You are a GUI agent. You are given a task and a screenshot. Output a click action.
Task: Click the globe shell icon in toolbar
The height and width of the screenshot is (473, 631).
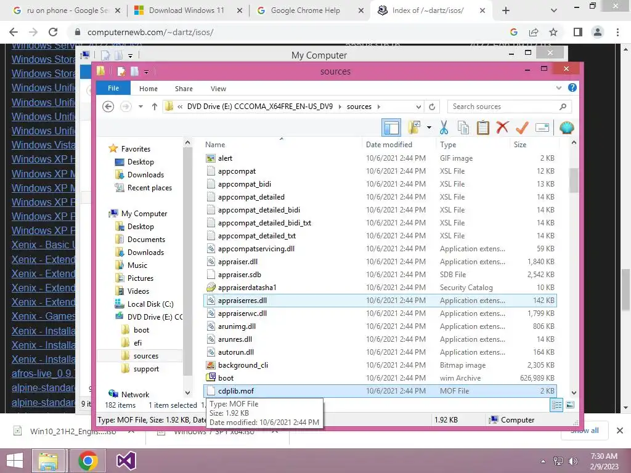tap(566, 128)
